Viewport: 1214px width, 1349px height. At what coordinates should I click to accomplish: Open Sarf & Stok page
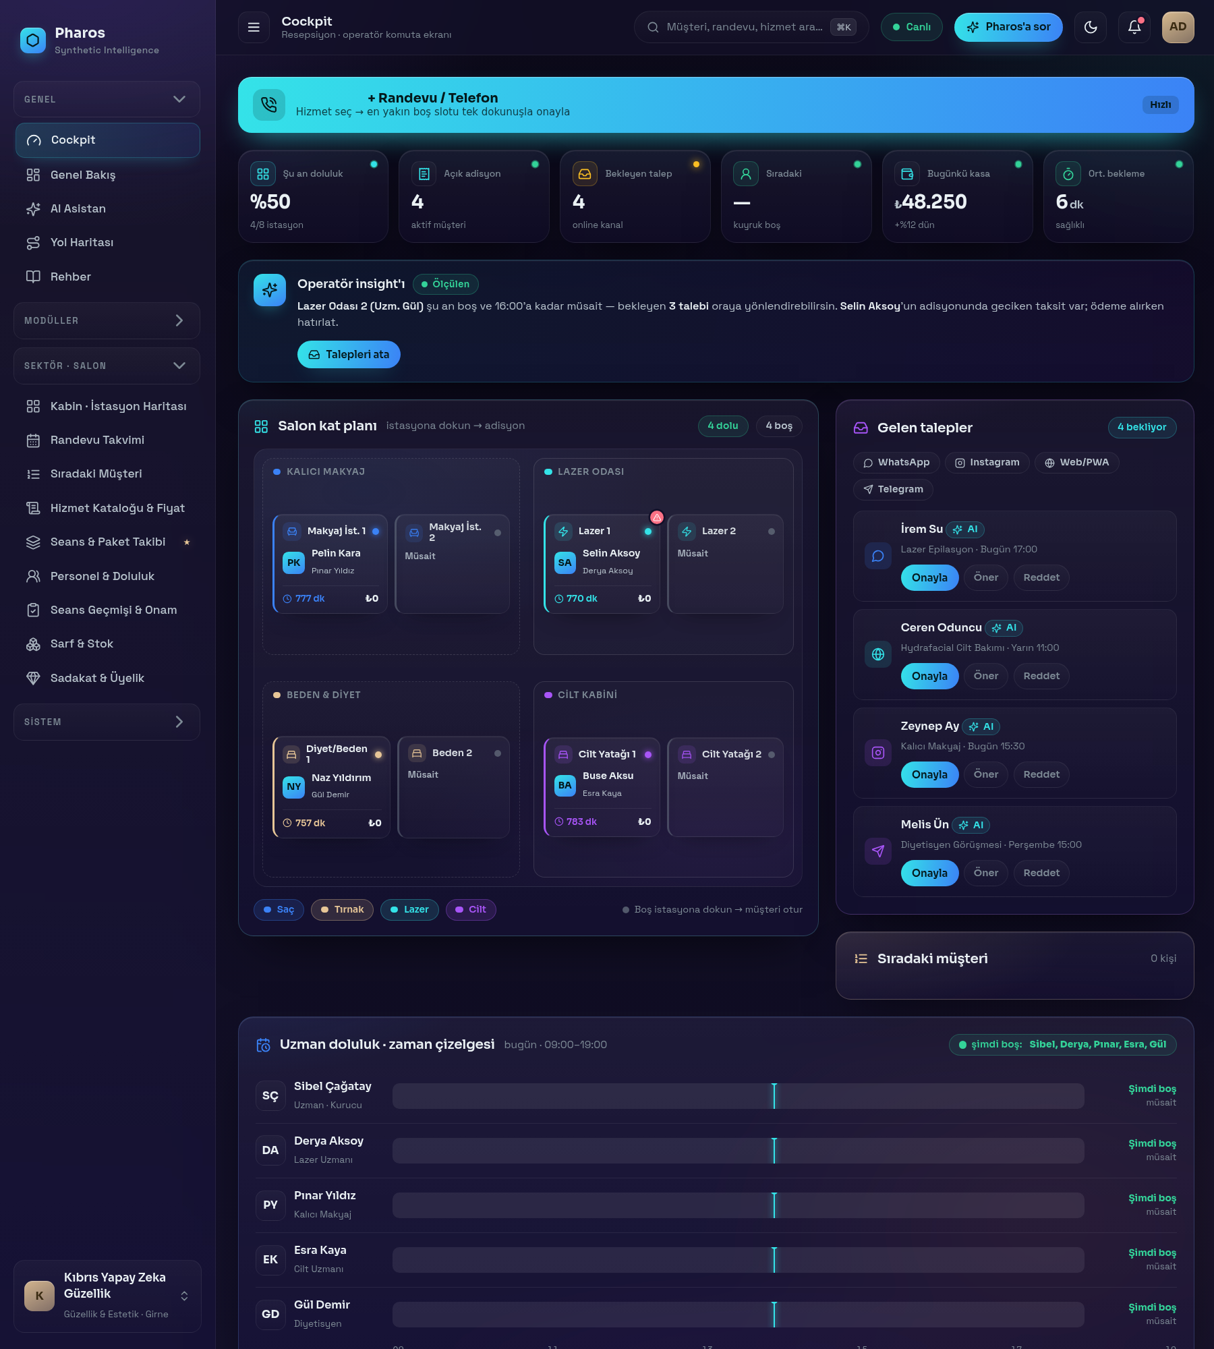tap(107, 643)
